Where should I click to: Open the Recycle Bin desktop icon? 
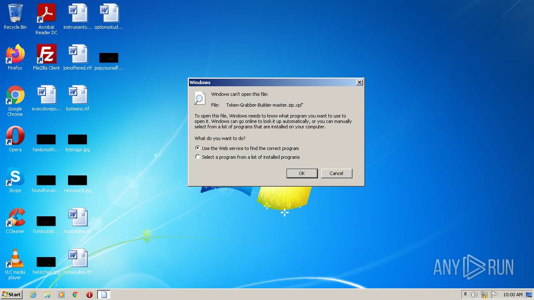pyautogui.click(x=15, y=17)
